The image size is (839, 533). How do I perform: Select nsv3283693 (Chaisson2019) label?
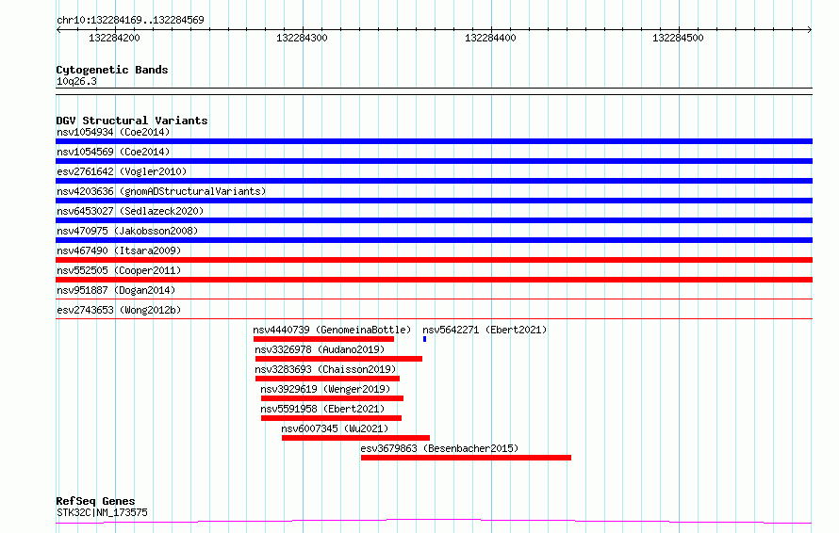pyautogui.click(x=325, y=369)
